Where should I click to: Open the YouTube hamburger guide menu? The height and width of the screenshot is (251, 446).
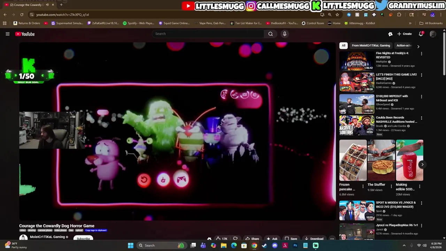7,34
